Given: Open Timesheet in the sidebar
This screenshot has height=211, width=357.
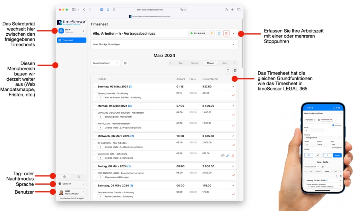Looking at the screenshot, I should pos(72,40).
